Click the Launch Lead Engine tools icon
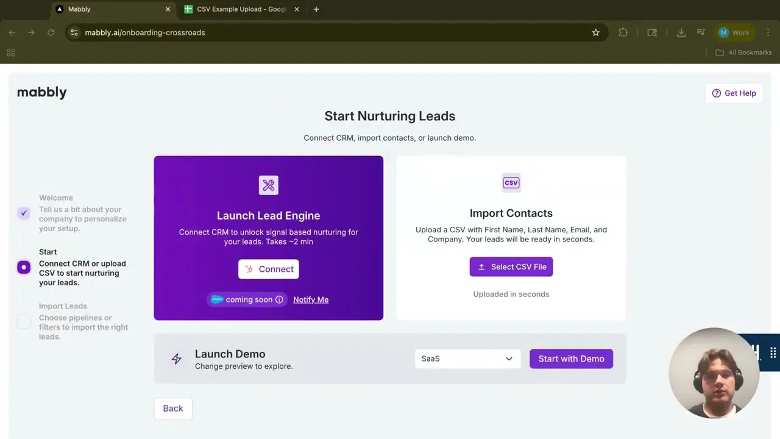This screenshot has height=439, width=780. point(268,185)
